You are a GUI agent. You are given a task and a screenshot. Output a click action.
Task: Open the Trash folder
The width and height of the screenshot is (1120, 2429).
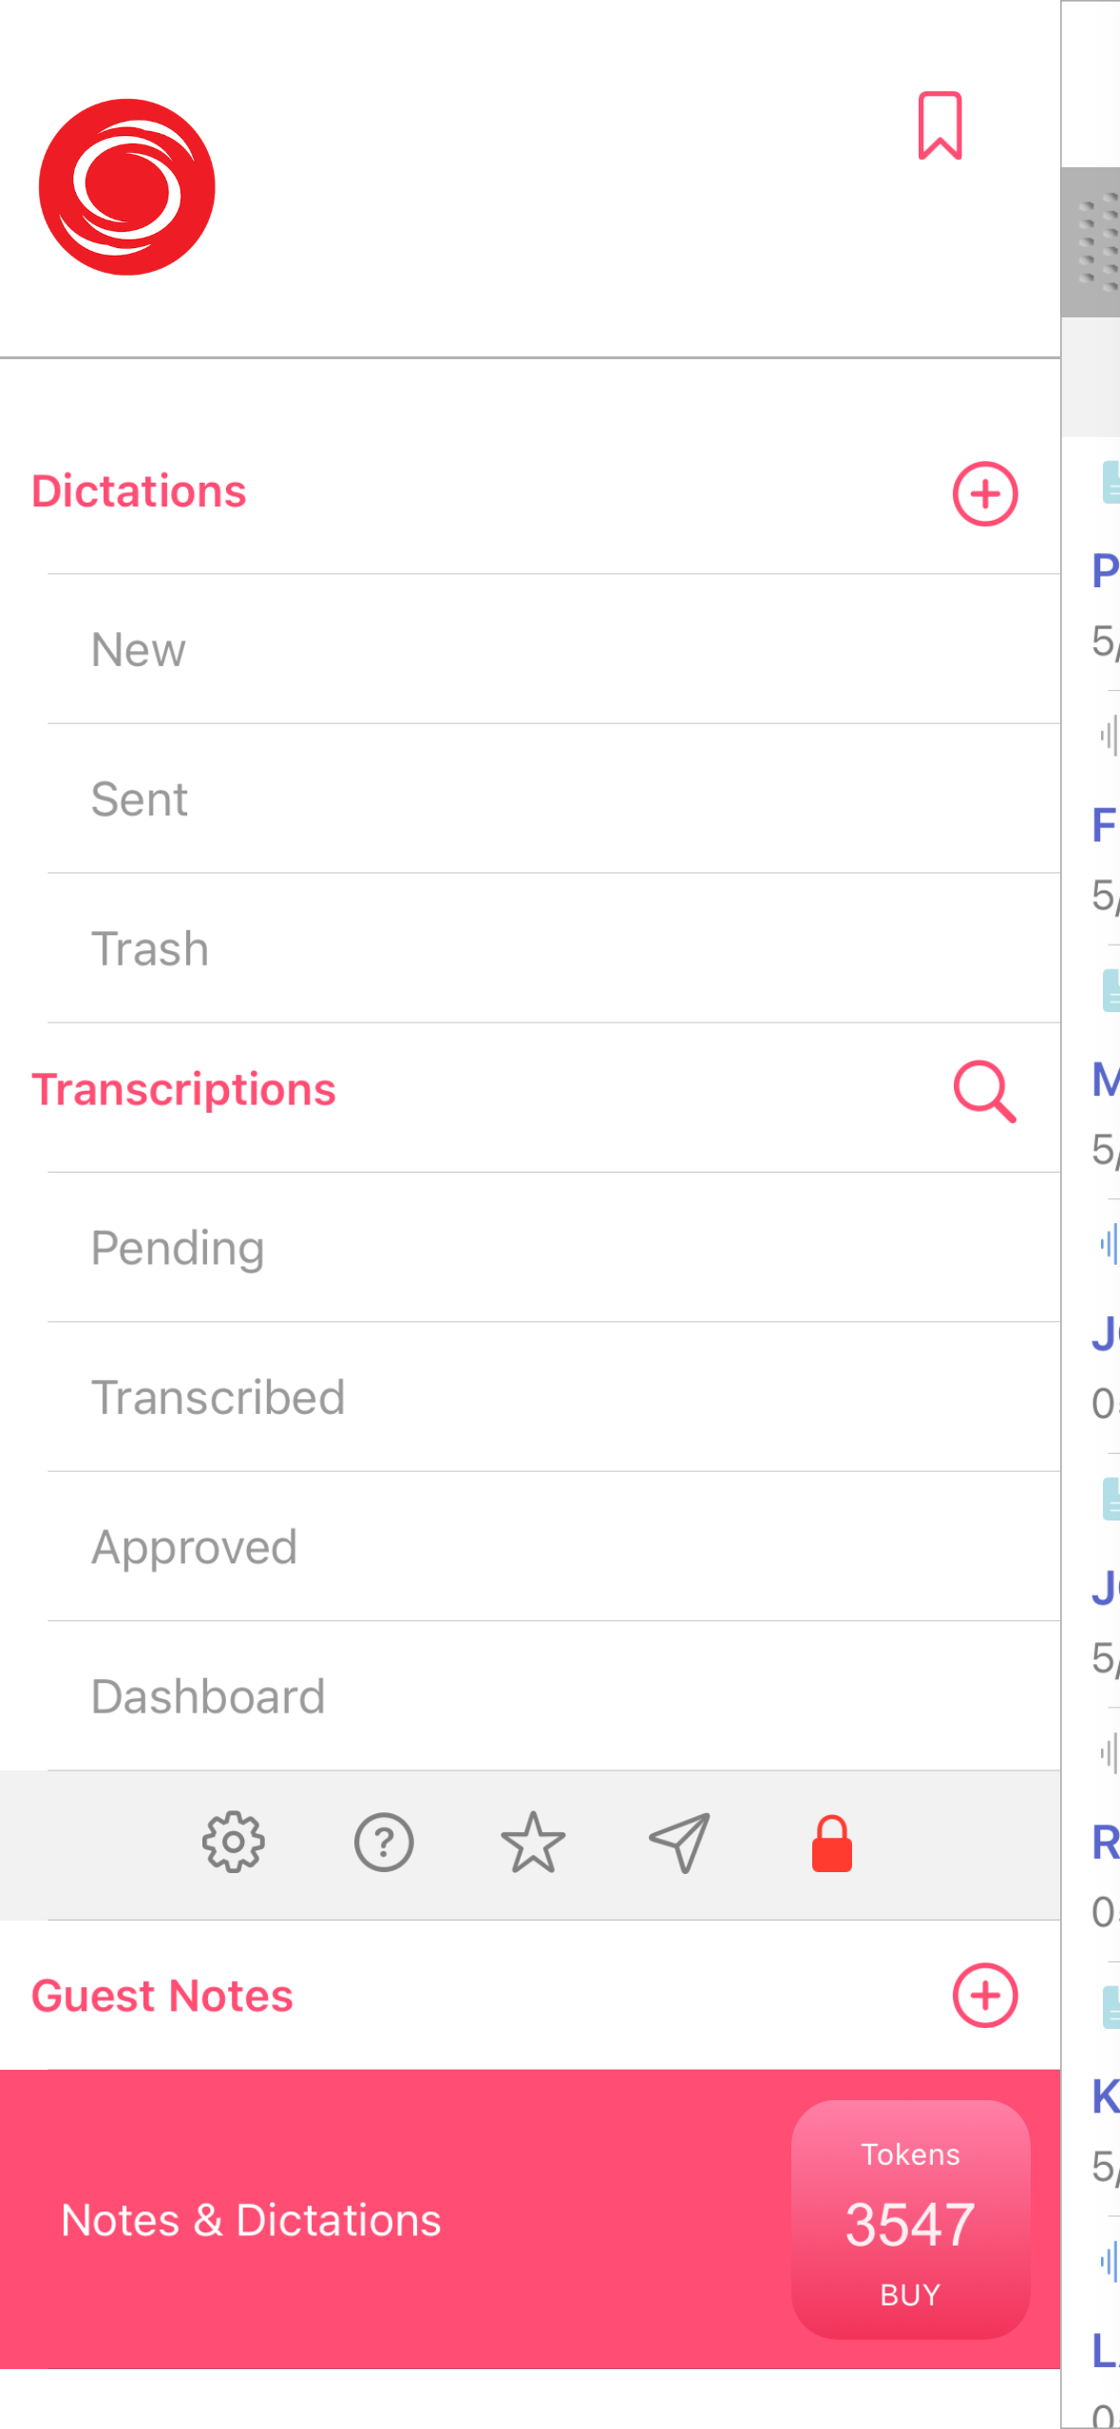click(x=150, y=948)
